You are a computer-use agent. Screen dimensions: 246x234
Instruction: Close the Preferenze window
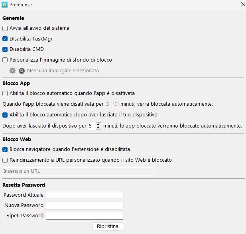[x=243, y=5]
